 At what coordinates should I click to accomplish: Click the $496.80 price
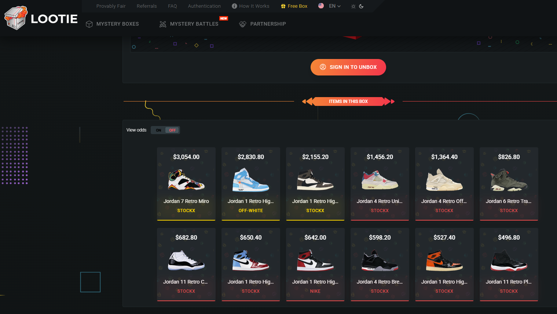click(509, 237)
